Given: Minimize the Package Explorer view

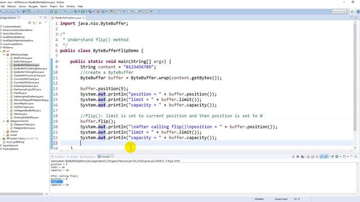Looking at the screenshot, I should (40, 17).
